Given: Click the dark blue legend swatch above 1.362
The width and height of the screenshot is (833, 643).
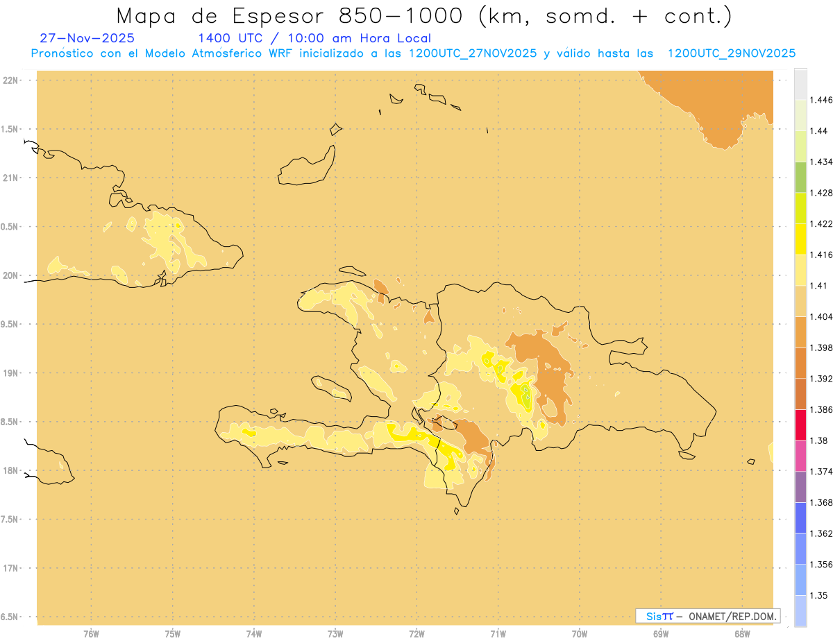Looking at the screenshot, I should click(800, 518).
